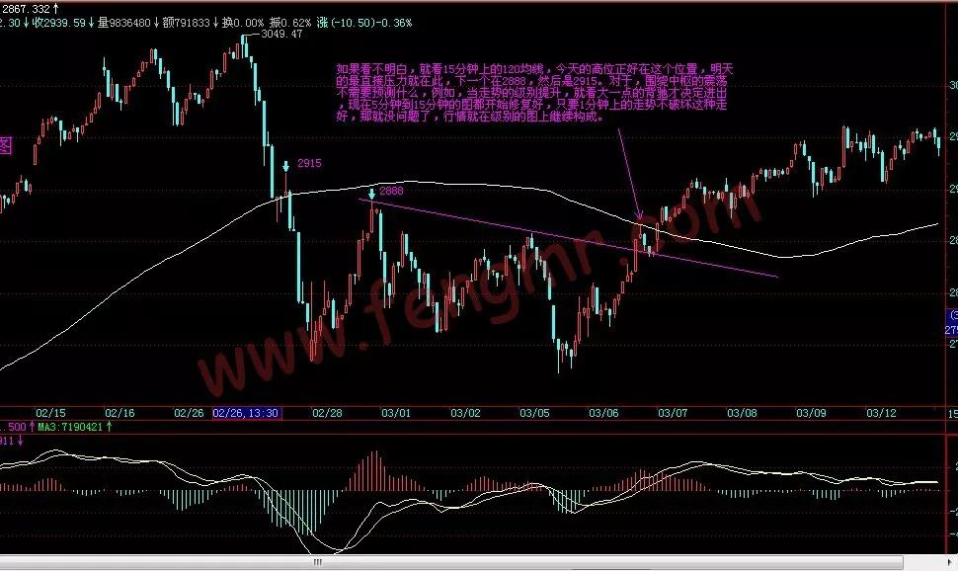
Task: Click the 02/16 date label
Action: tap(120, 413)
